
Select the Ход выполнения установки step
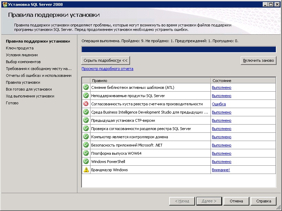pyautogui.click(x=30, y=96)
